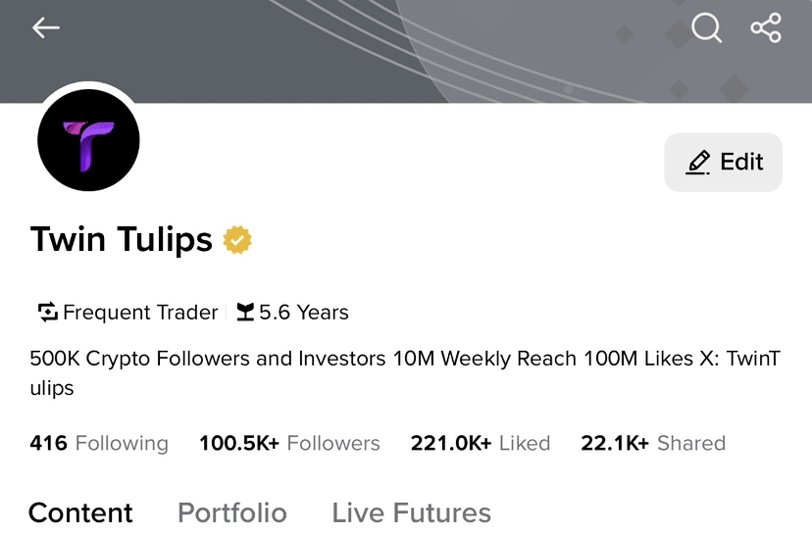Viewport: 812px width, 535px height.
Task: Tap the 221.0K+ Liked count
Action: tap(480, 443)
